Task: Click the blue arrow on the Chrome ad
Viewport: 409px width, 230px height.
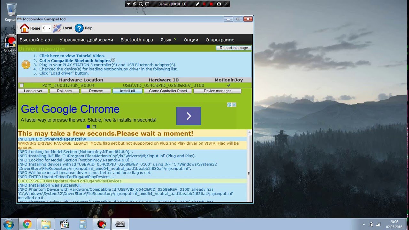Action: coord(189,116)
